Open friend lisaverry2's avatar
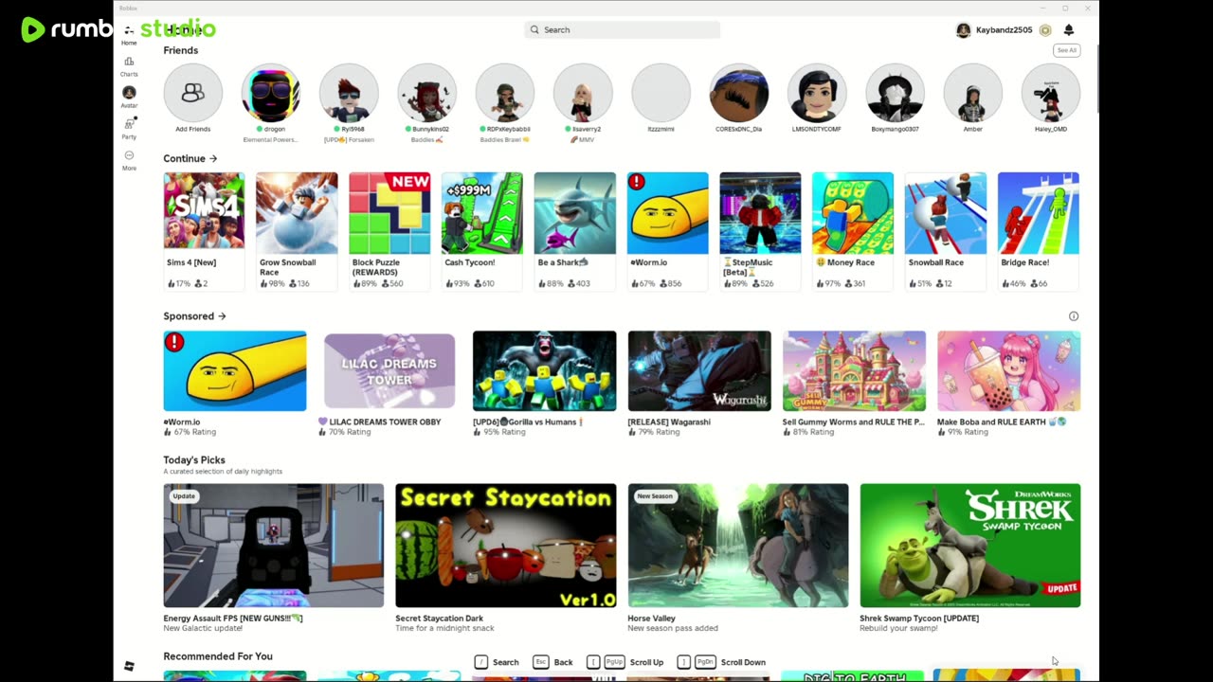 (583, 93)
